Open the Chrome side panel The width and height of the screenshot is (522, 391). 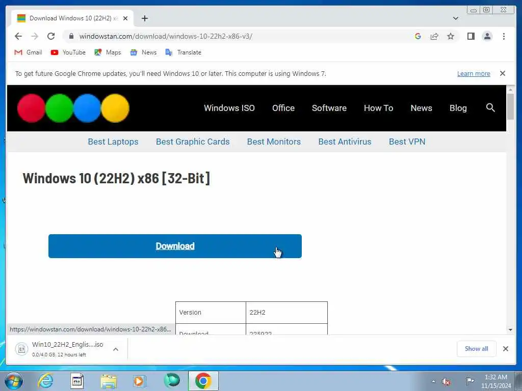(471, 36)
